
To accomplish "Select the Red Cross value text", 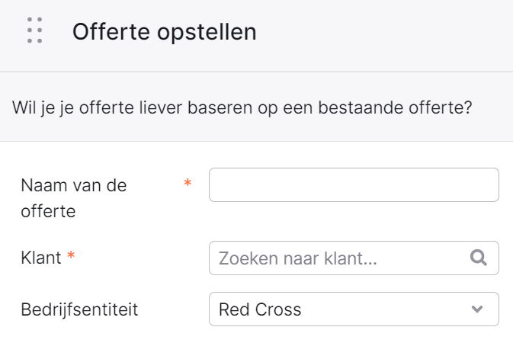I will (x=260, y=309).
